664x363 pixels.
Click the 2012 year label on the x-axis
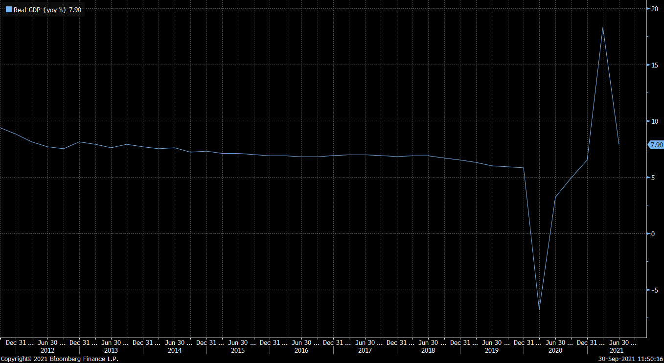(x=47, y=351)
